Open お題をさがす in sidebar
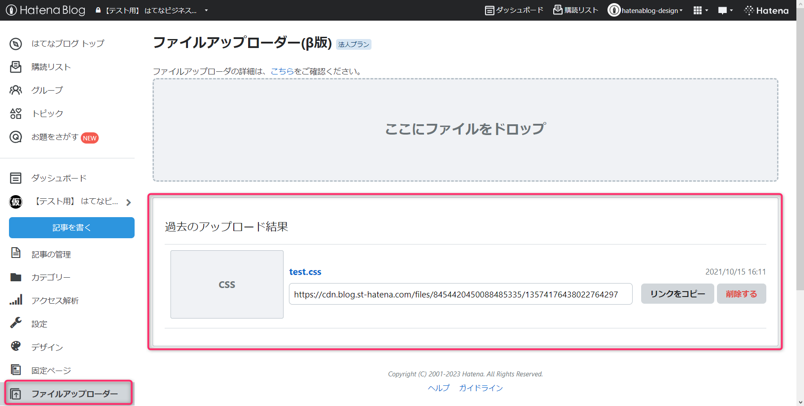 point(55,137)
